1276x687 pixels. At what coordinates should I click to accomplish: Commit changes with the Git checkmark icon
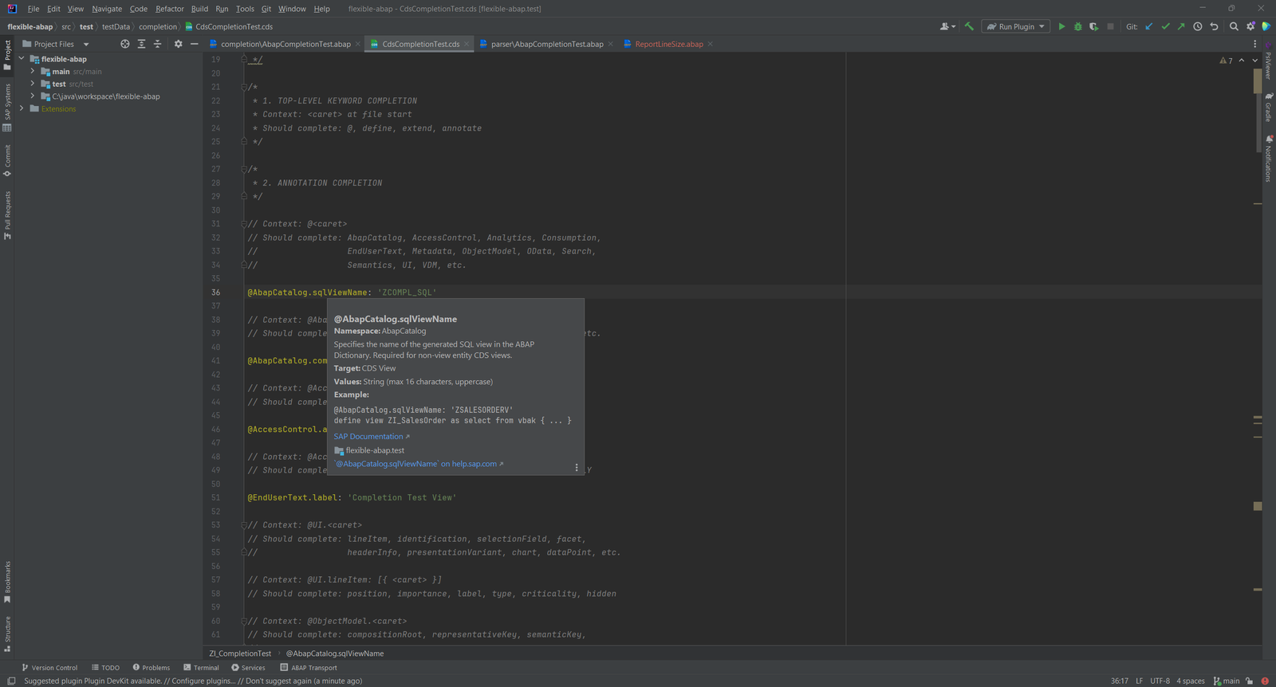[x=1165, y=26]
